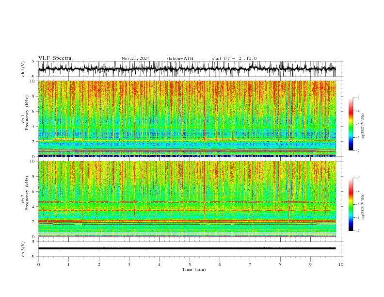384x297 pixels.
Task: Click the ch.1 spectrogram panel
Action: point(187,118)
